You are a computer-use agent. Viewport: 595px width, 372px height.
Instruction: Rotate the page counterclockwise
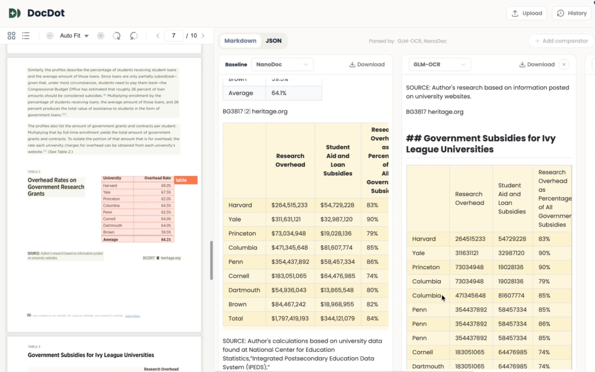(x=134, y=36)
